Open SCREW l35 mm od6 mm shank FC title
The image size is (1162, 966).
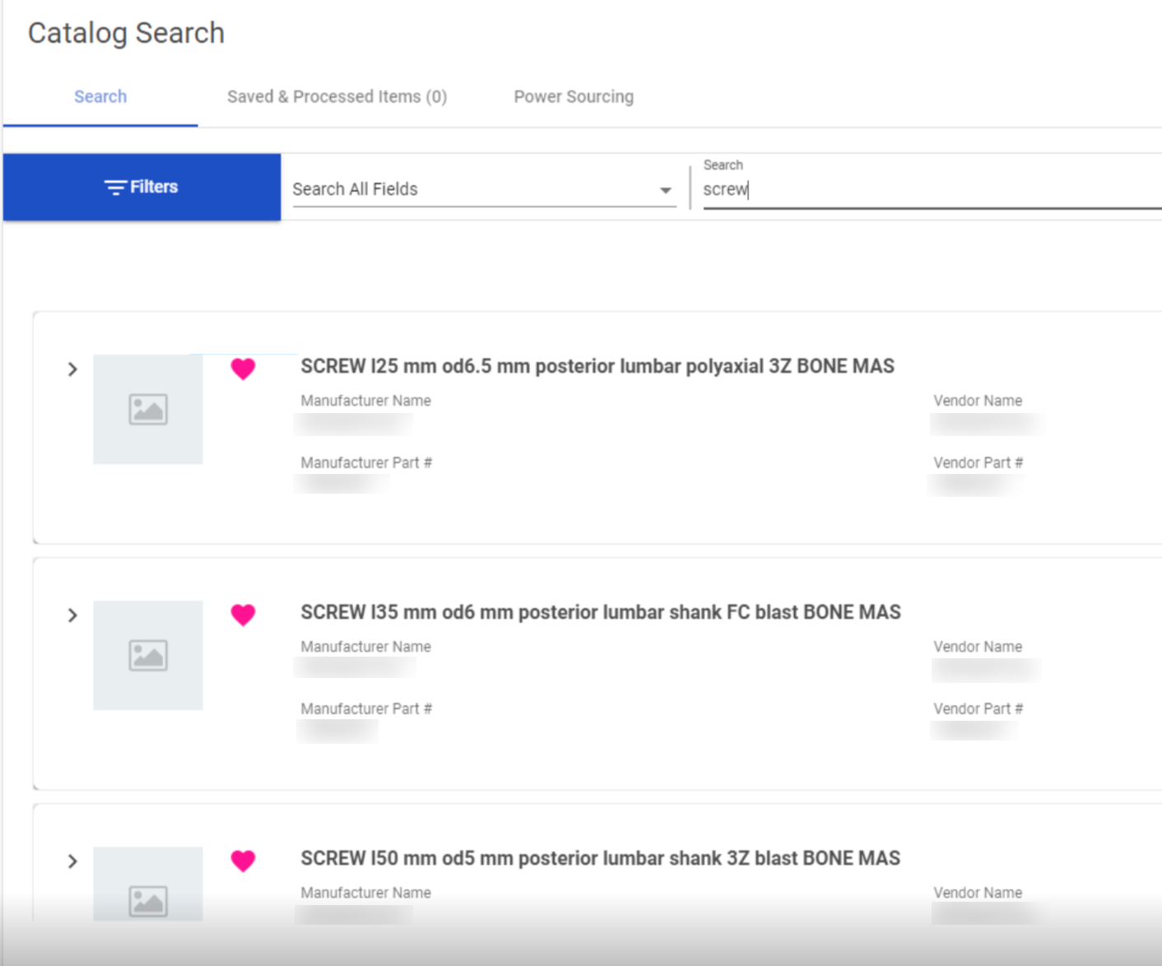pyautogui.click(x=601, y=612)
